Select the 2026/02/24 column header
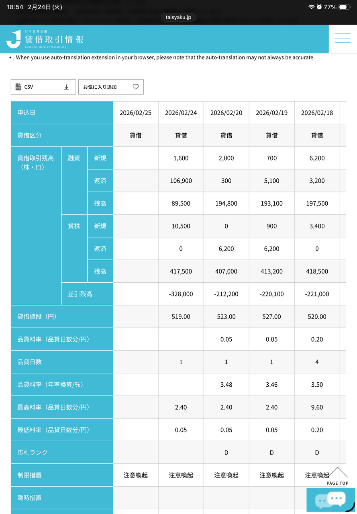This screenshot has width=357, height=514. pos(181,113)
